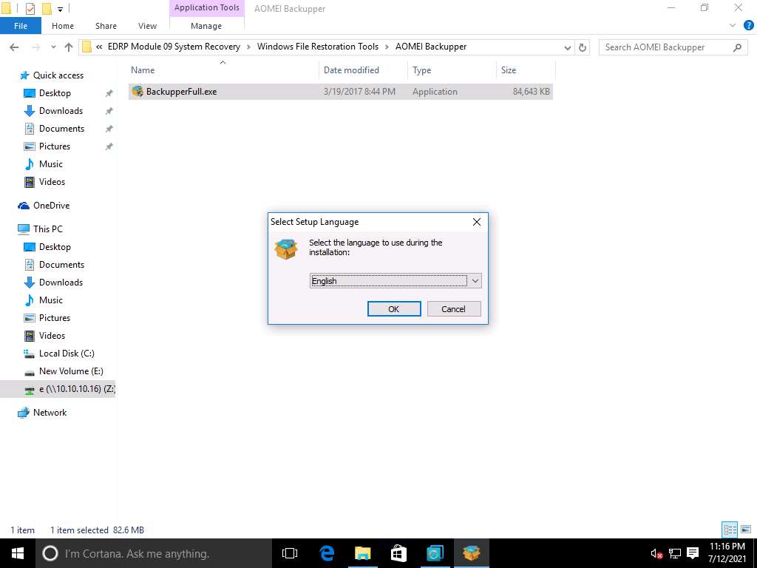This screenshot has height=568, width=757.
Task: Launch Microsoft Edge from taskbar
Action: pyautogui.click(x=327, y=553)
